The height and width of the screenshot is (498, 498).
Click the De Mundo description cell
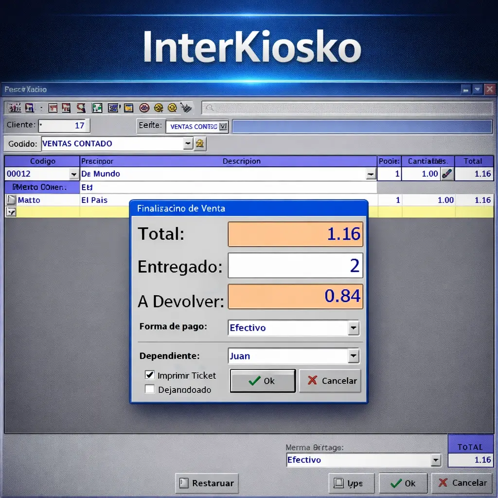coord(223,174)
